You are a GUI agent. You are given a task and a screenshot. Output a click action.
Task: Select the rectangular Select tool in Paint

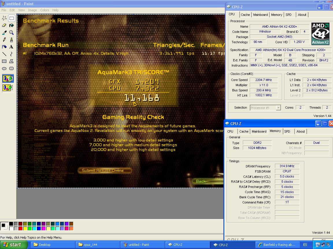(x=12, y=18)
